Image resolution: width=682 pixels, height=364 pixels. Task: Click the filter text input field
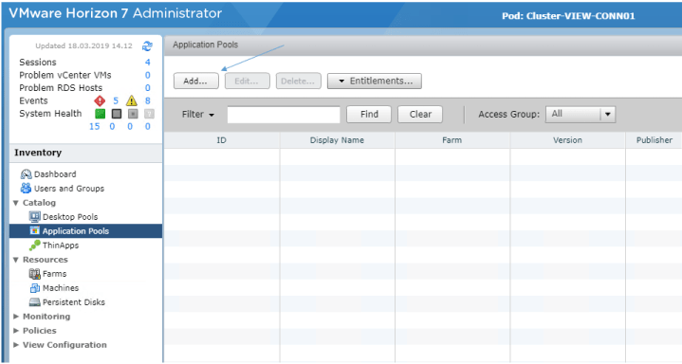click(x=284, y=115)
